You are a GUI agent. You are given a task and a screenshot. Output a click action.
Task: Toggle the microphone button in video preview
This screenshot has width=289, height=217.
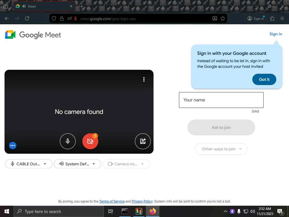[x=68, y=141]
